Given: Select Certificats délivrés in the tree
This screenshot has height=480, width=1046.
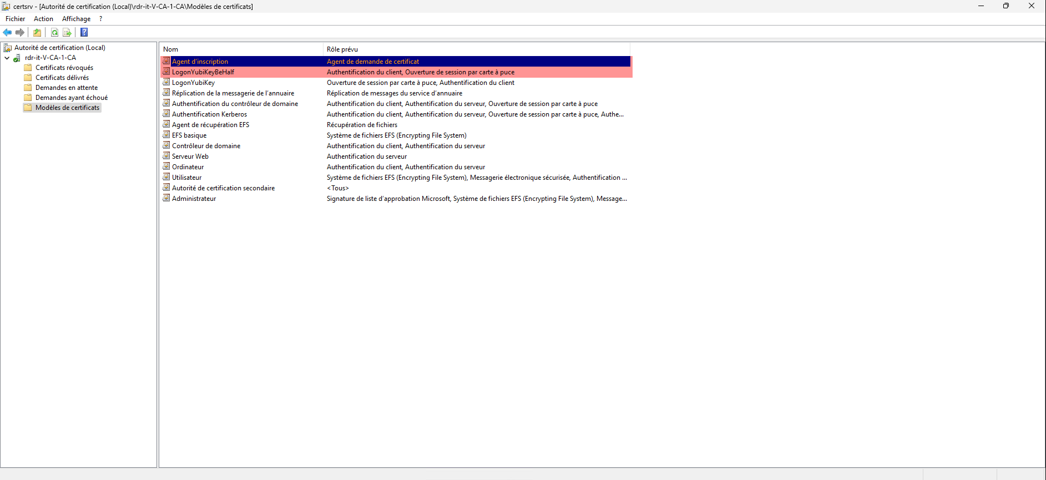Looking at the screenshot, I should coord(62,78).
